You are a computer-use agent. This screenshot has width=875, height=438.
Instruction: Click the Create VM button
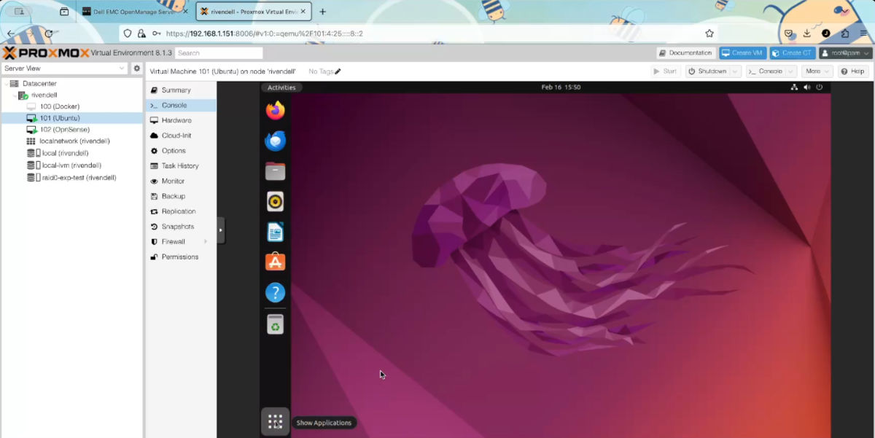tap(742, 52)
